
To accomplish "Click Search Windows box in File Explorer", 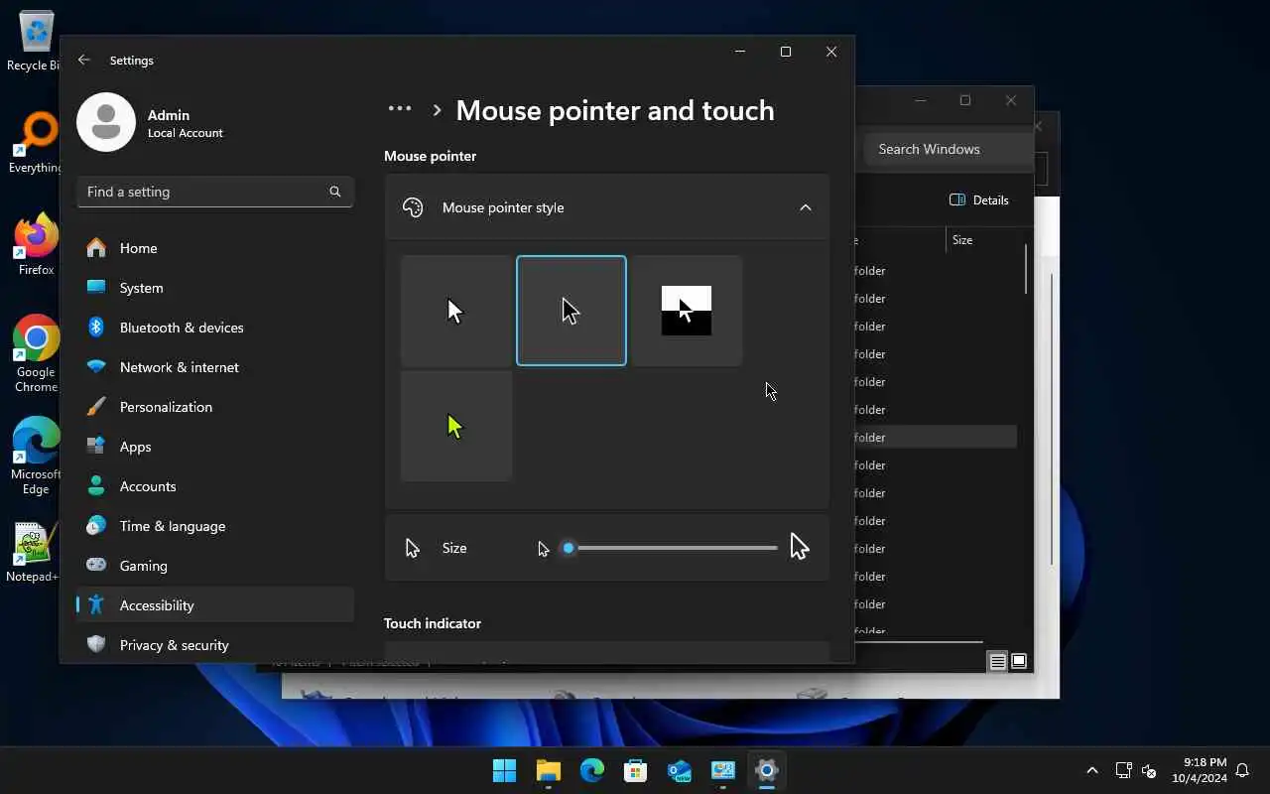I will tap(948, 149).
